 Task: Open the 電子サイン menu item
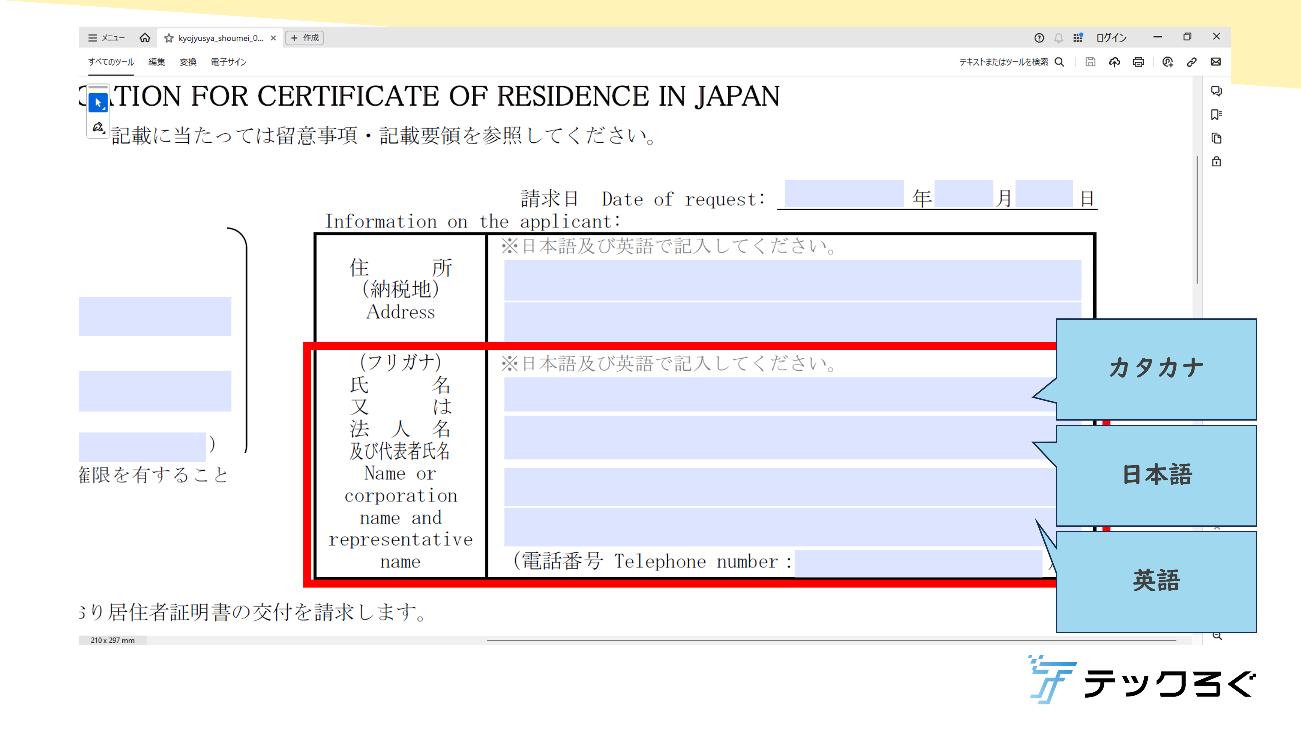pyautogui.click(x=228, y=62)
